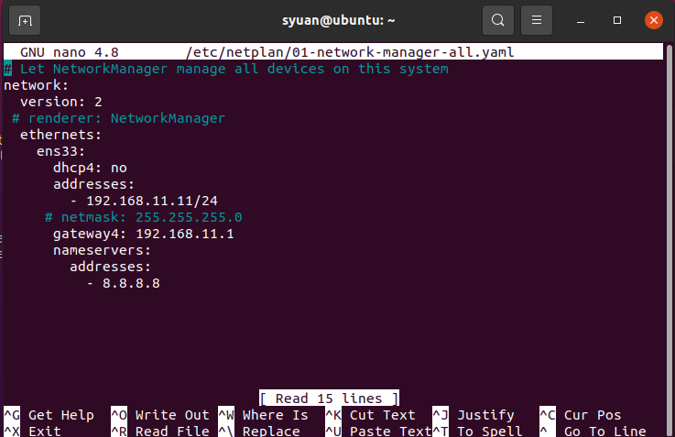675x437 pixels.
Task: Click the Where Is shortcut label
Action: [275, 415]
